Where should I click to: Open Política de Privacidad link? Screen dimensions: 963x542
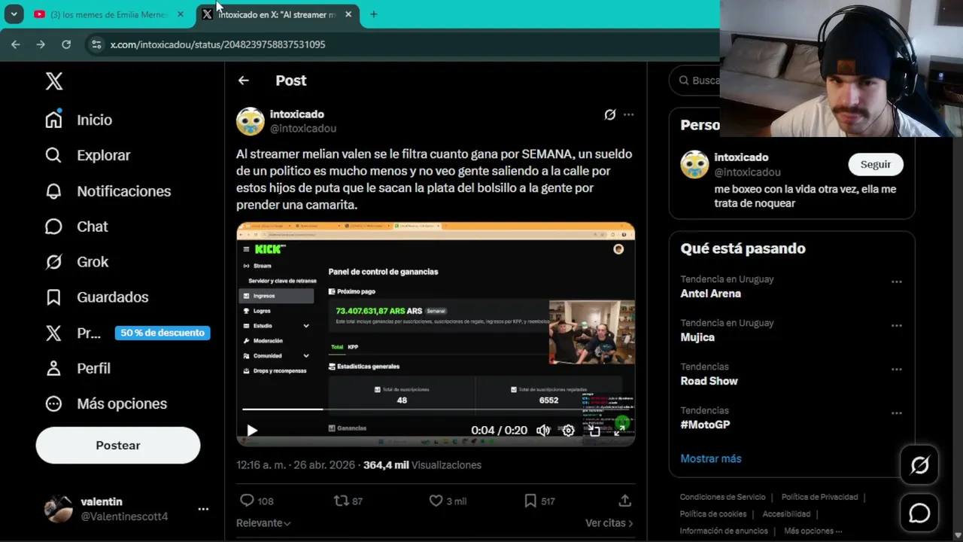pos(819,497)
